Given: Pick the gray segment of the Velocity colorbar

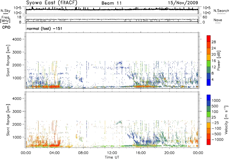Looking at the screenshot, I should [209, 120].
